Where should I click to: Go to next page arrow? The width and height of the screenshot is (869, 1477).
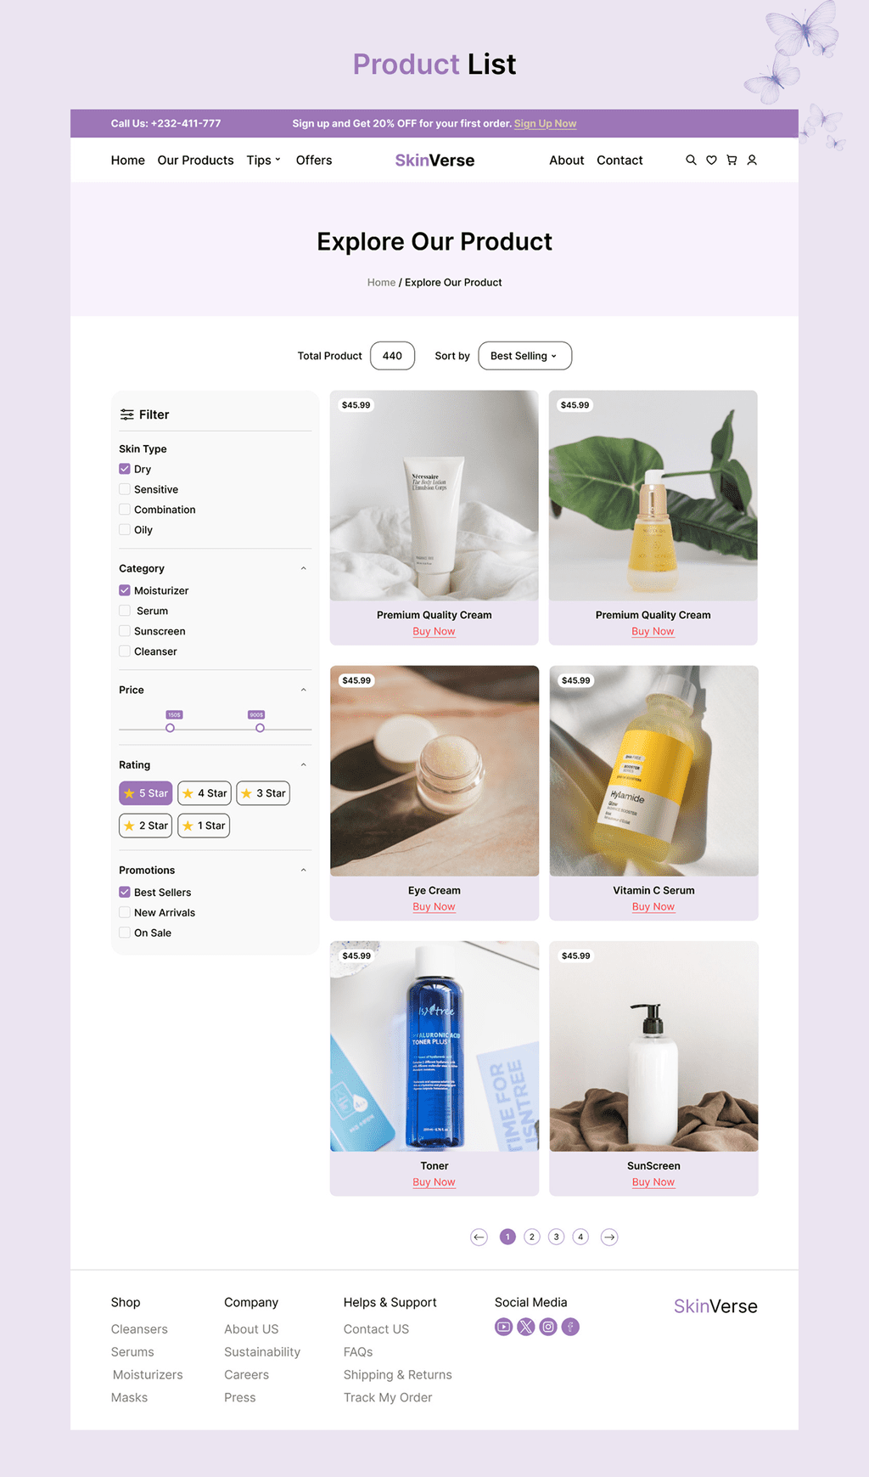(x=609, y=1237)
